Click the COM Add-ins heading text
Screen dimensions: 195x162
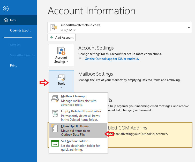click(128, 128)
